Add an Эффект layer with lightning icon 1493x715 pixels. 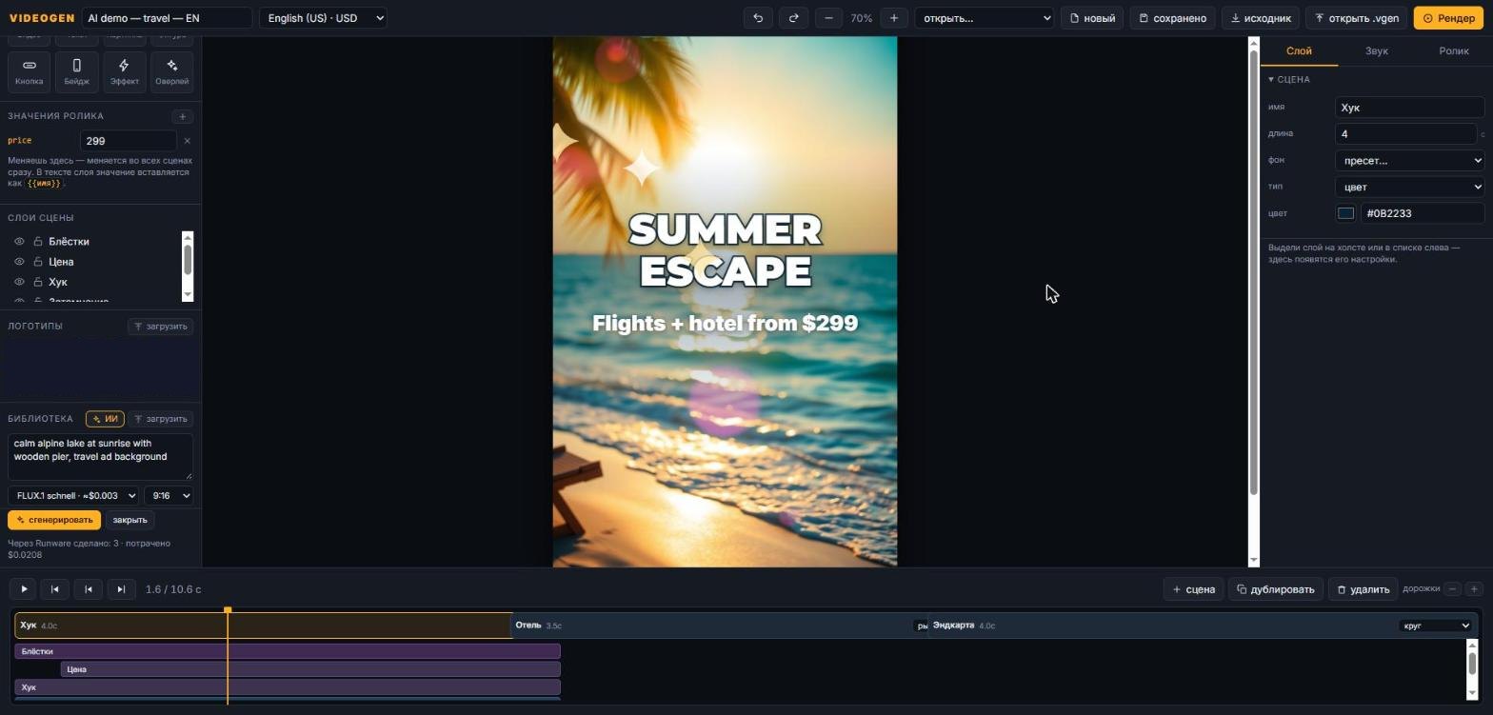(x=124, y=71)
